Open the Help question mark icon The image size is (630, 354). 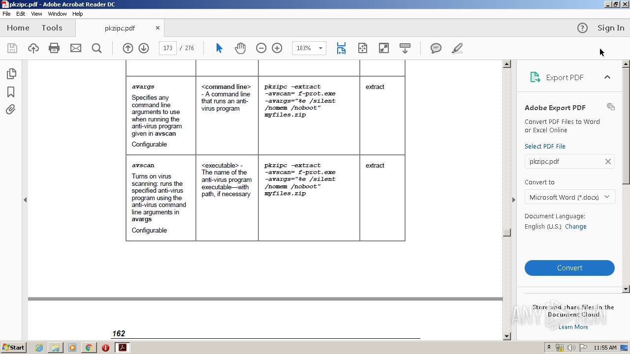click(x=582, y=28)
